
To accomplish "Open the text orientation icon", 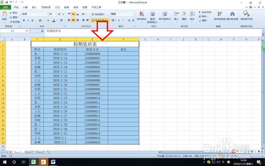I will [83, 14].
